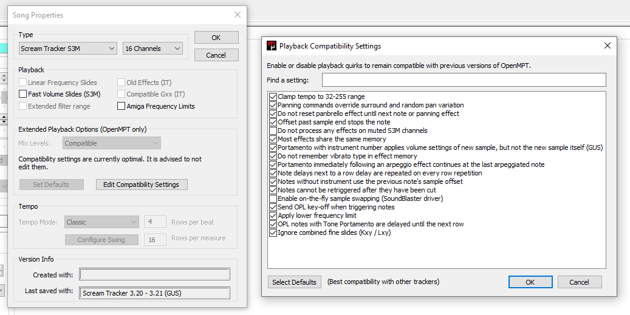This screenshot has height=315, width=630.
Task: Close the Playback Compatibility Settings dialog
Action: (607, 46)
